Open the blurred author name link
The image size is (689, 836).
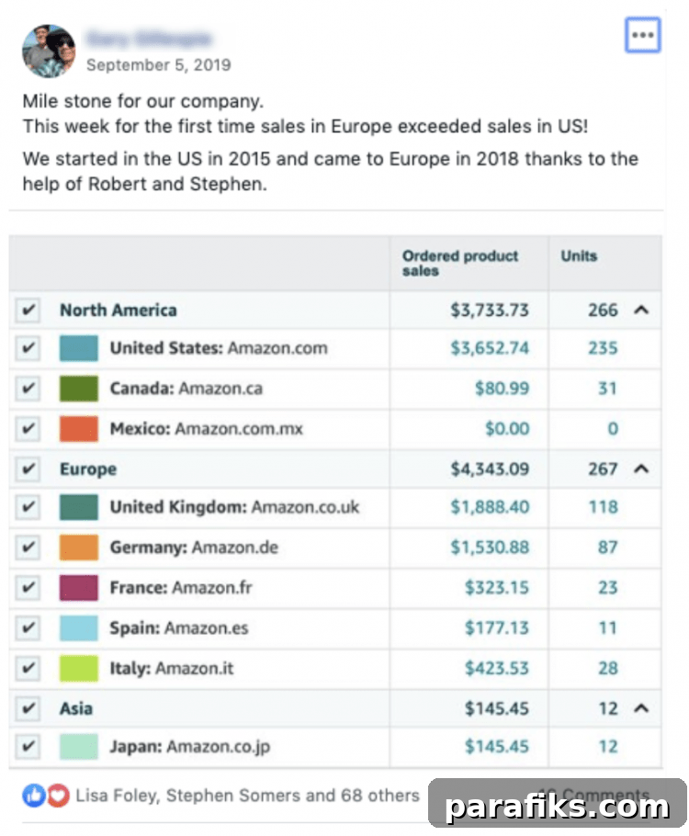149,39
